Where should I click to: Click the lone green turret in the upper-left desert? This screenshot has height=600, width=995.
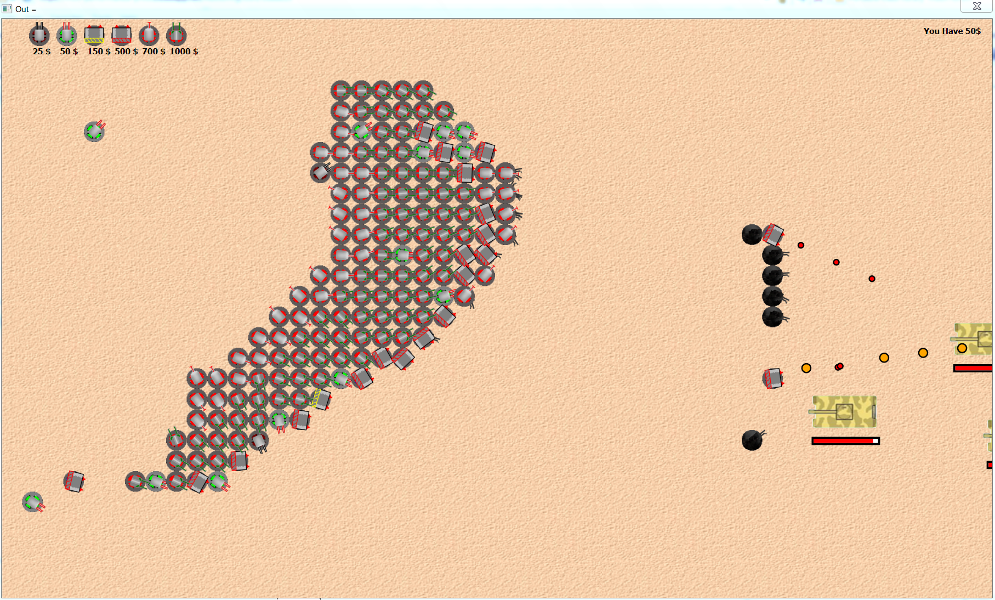coord(93,132)
